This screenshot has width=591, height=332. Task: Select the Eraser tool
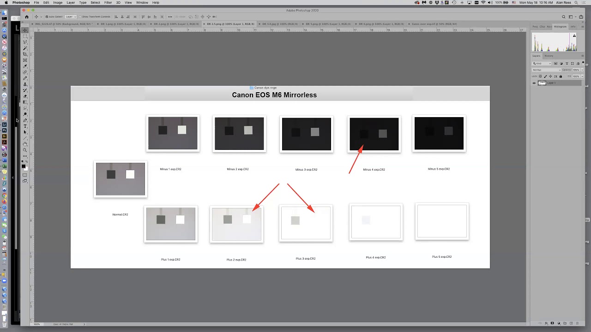click(25, 95)
